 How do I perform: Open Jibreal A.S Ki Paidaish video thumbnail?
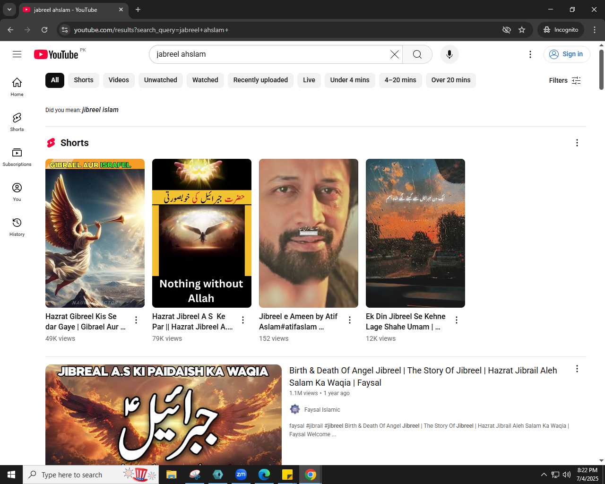pyautogui.click(x=164, y=415)
